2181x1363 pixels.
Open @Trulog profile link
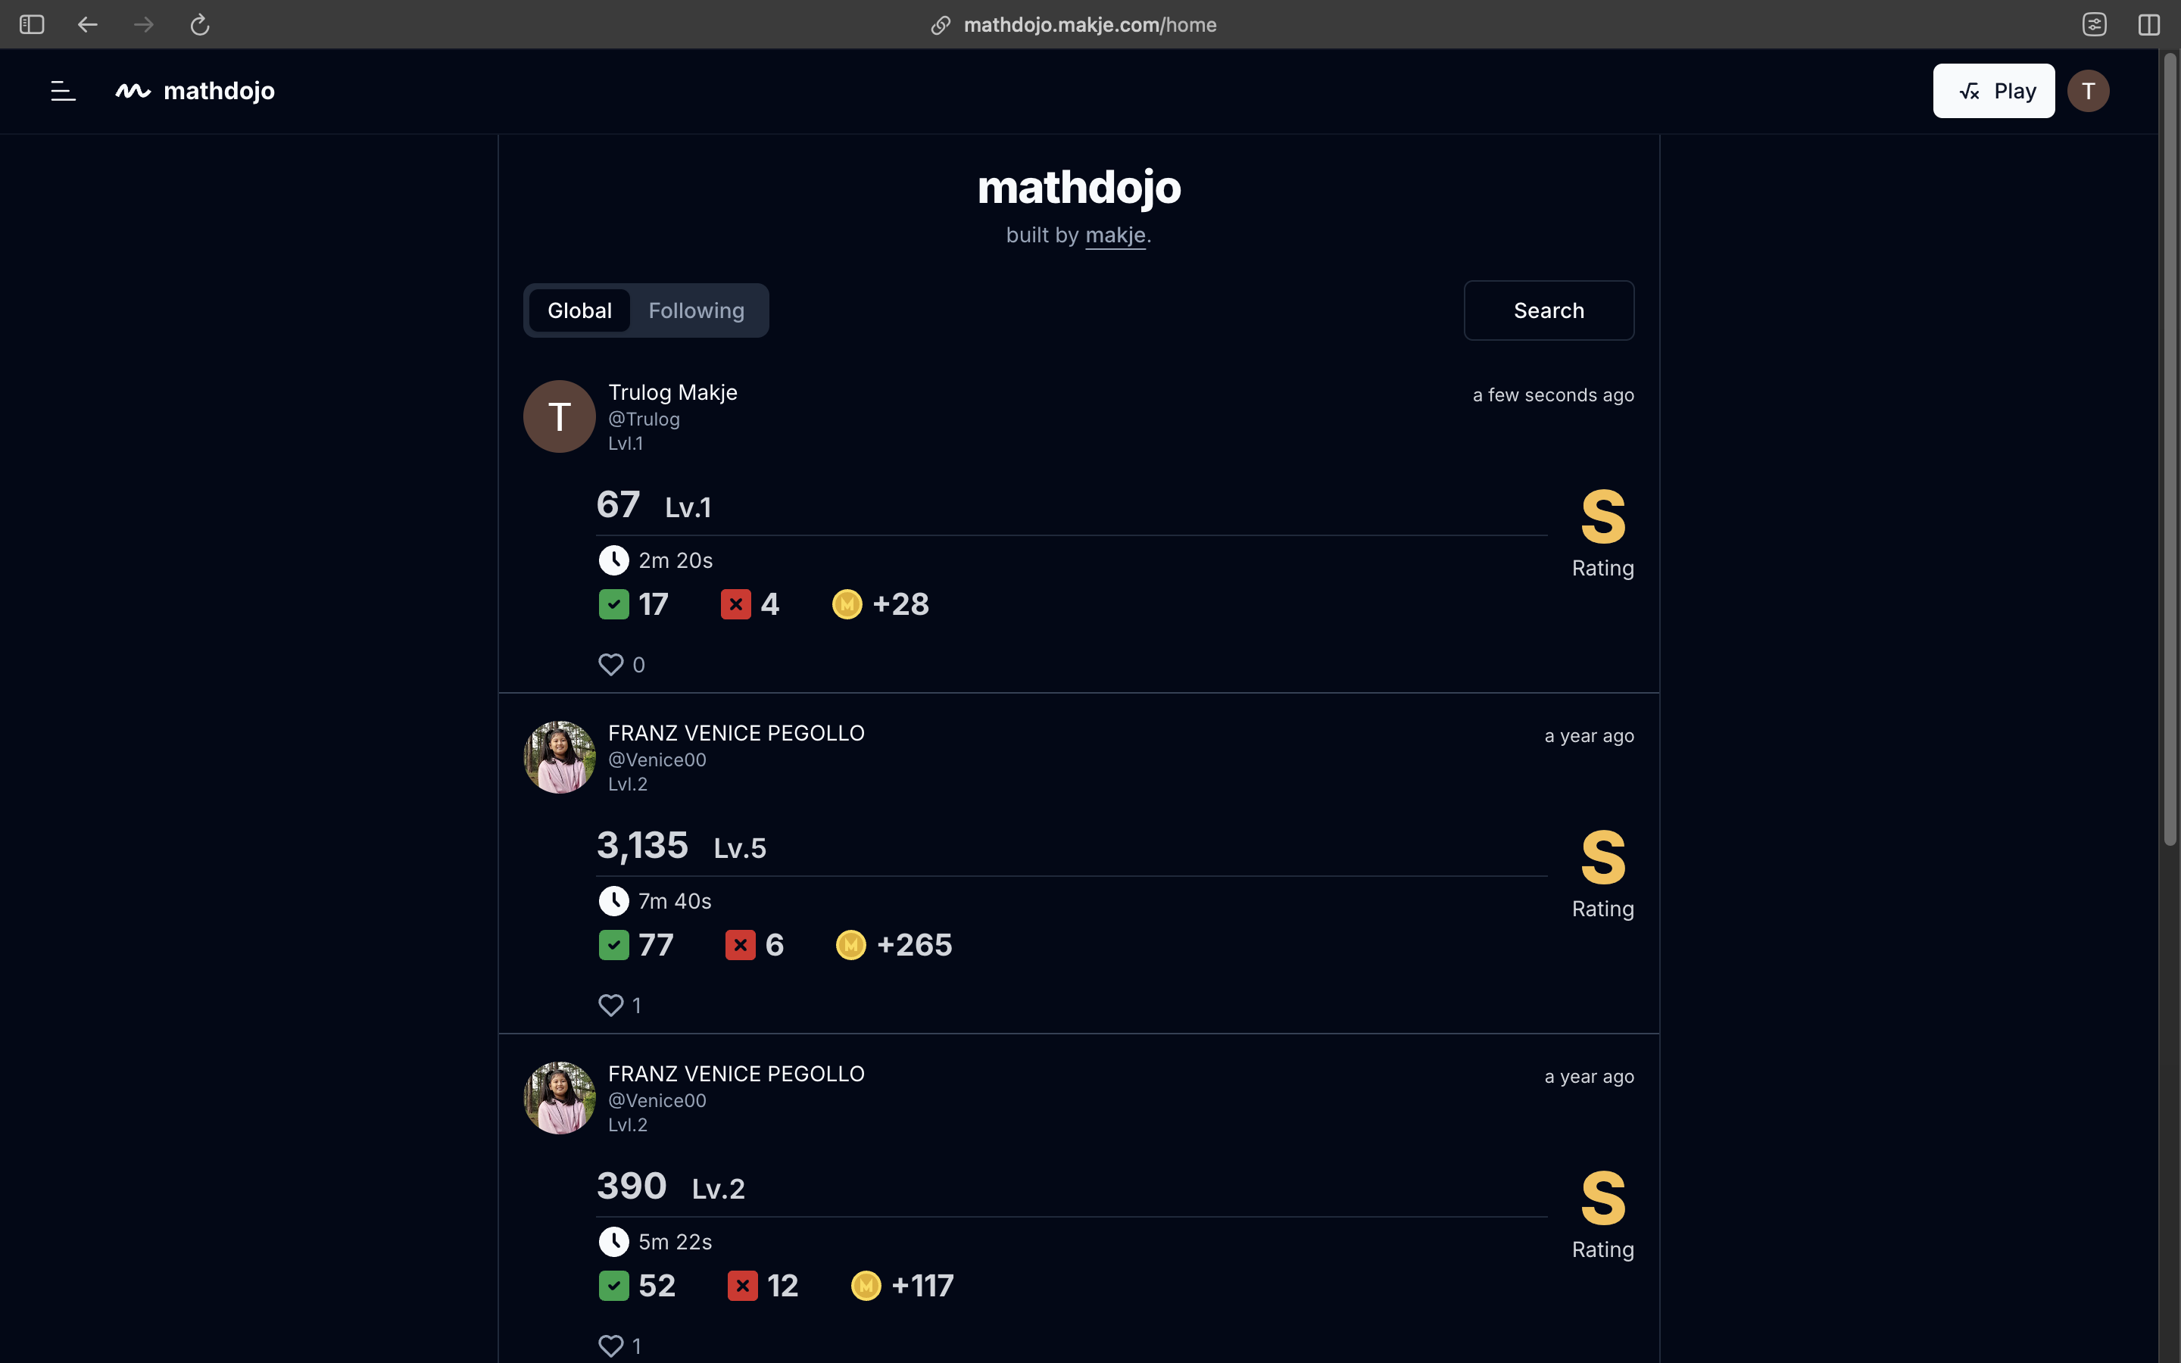644,420
